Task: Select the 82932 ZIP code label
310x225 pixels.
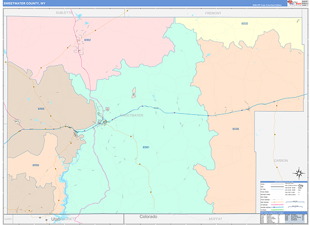Action: coord(87,40)
